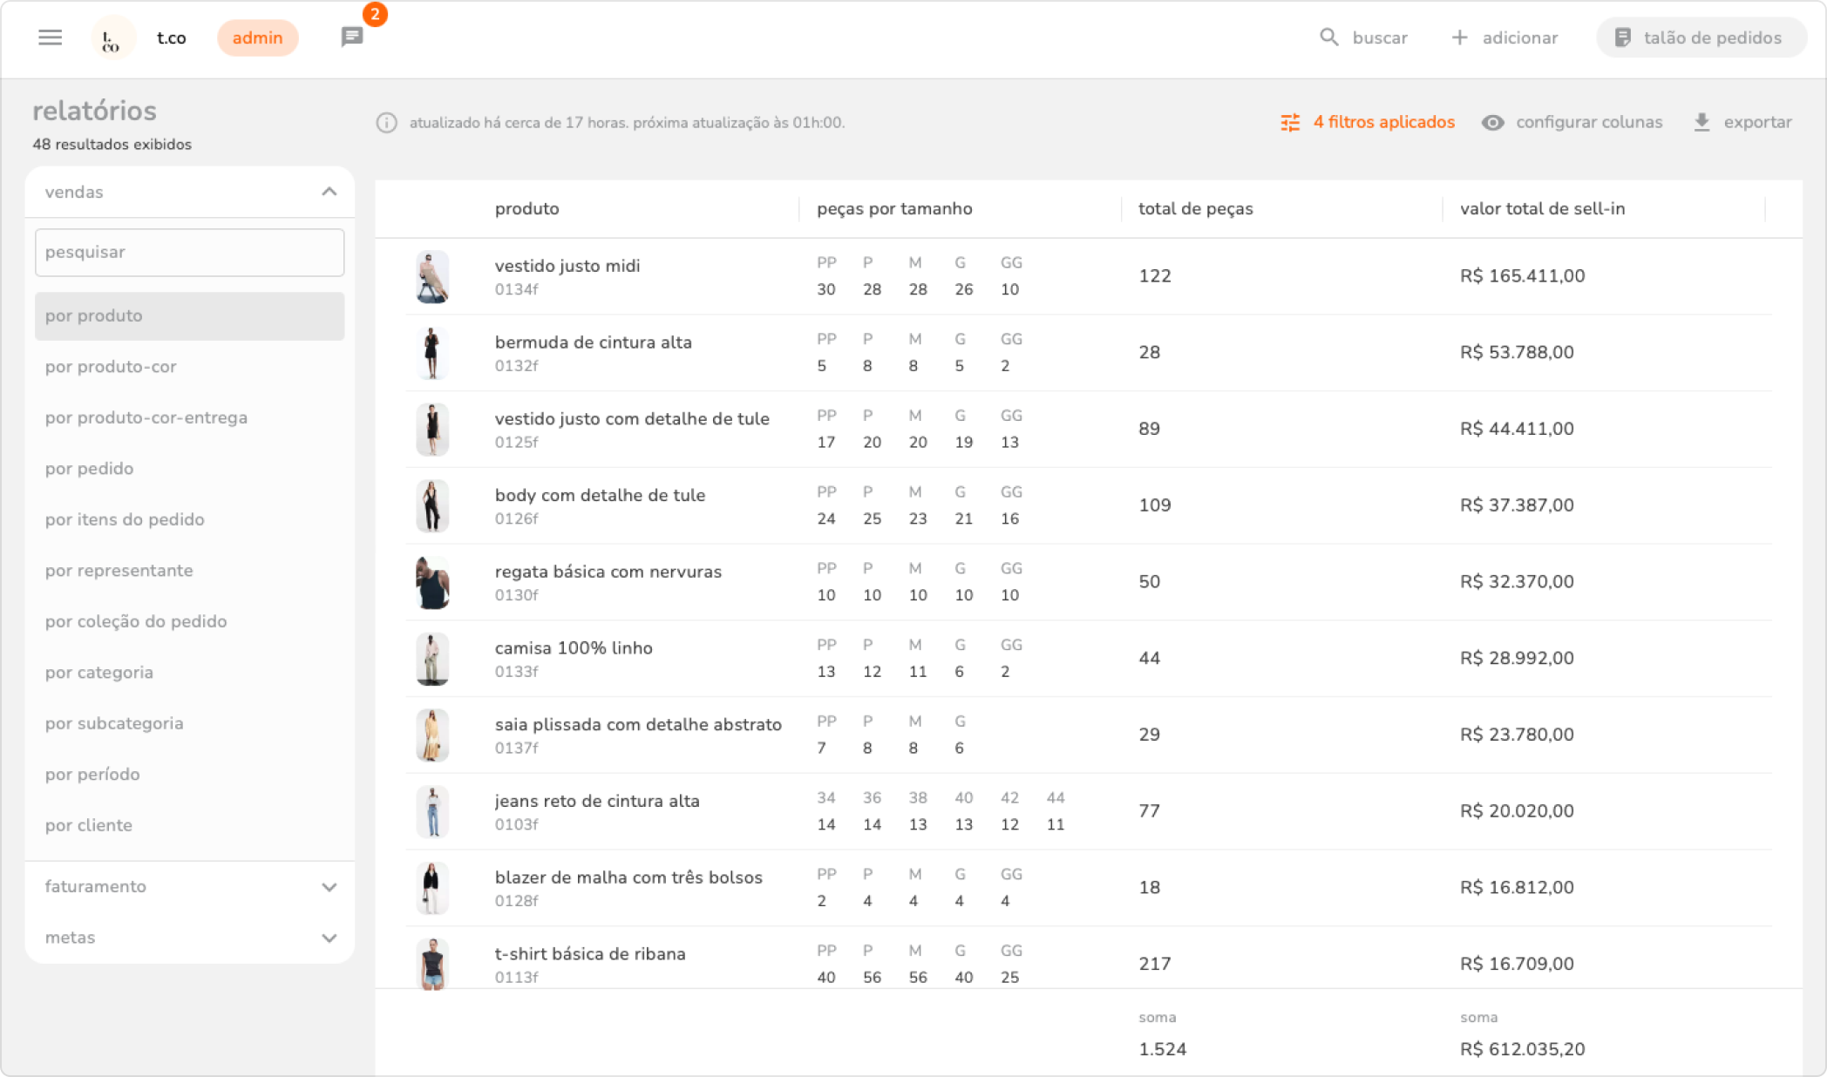
Task: Click the admin role badge
Action: click(257, 37)
